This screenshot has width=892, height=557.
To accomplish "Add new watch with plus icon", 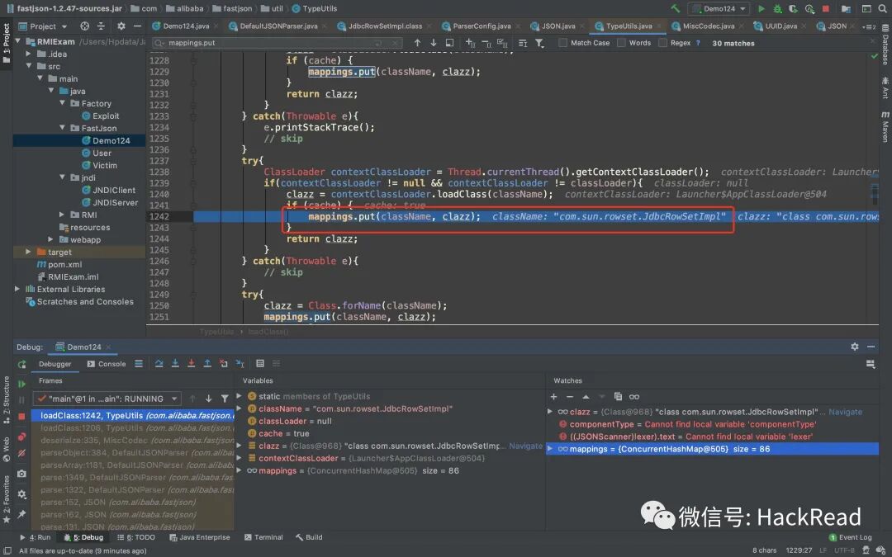I will (553, 397).
